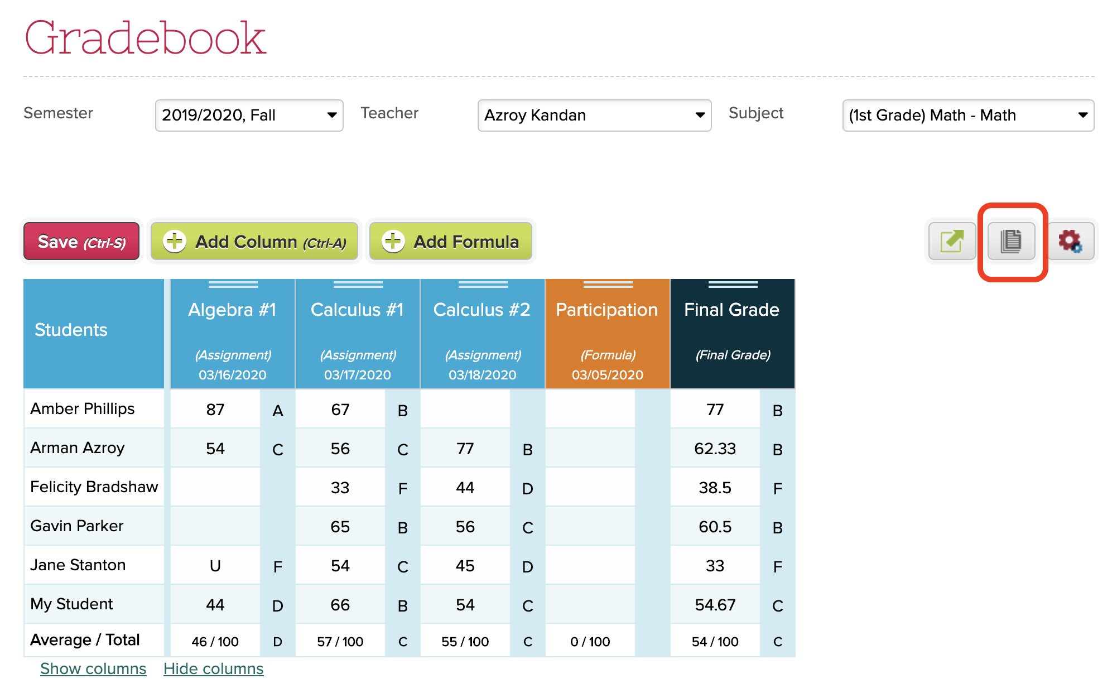The width and height of the screenshot is (1117, 693).
Task: Click the export gradebook icon with green arrow
Action: pyautogui.click(x=952, y=241)
